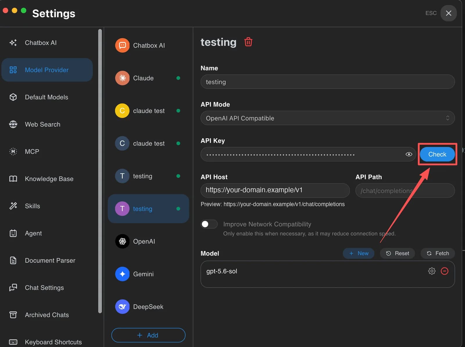The image size is (465, 347).
Task: Show the API key with the eye icon
Action: (x=409, y=154)
